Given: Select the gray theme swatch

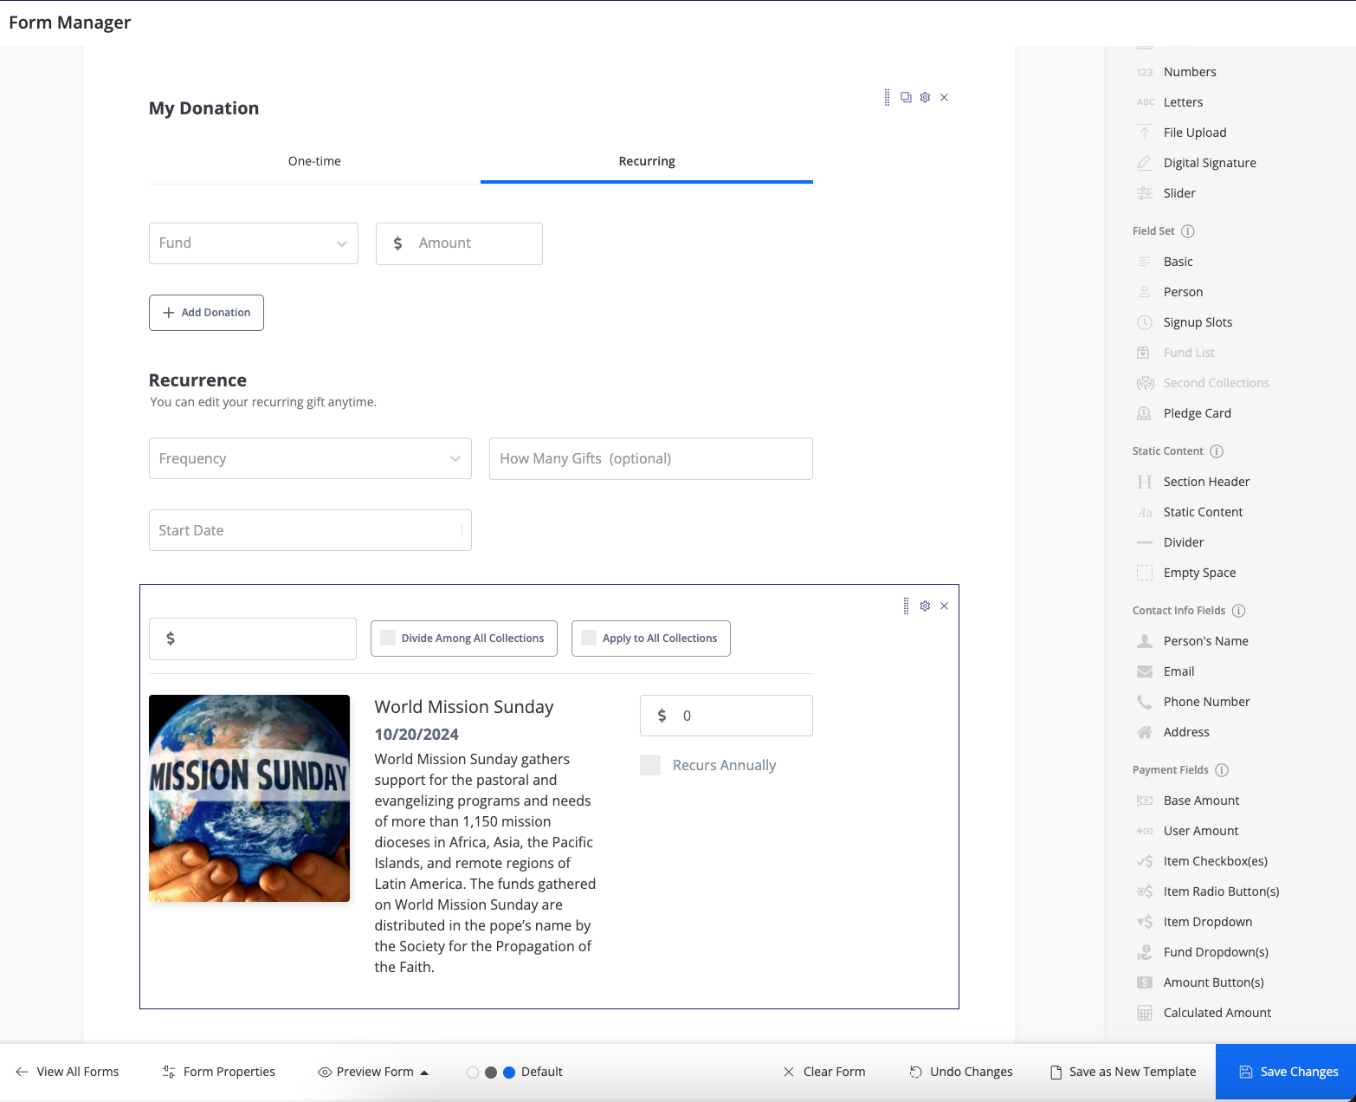Looking at the screenshot, I should [491, 1073].
